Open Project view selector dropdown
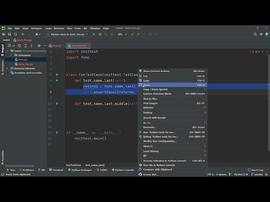 pos(11,46)
